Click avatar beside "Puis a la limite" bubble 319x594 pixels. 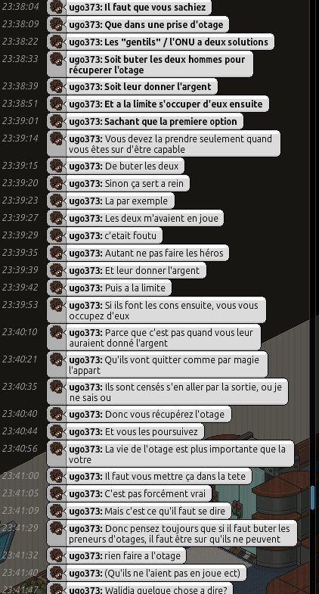(x=57, y=288)
